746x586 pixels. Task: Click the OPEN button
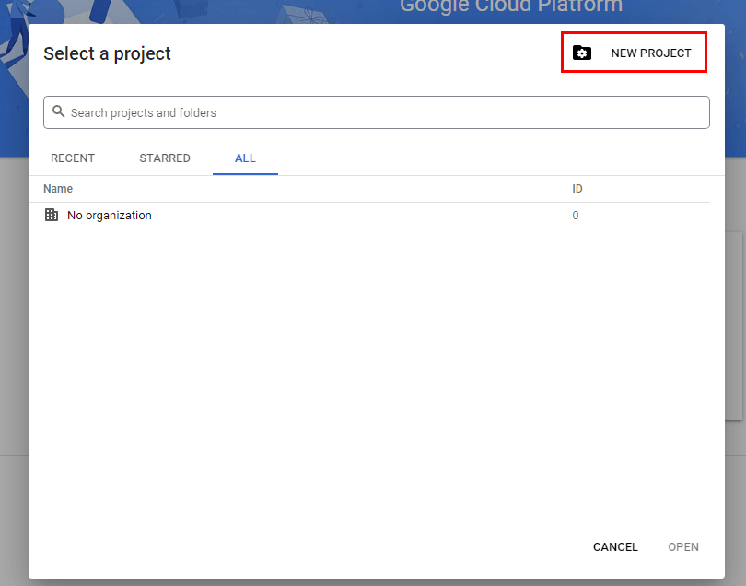tap(683, 547)
